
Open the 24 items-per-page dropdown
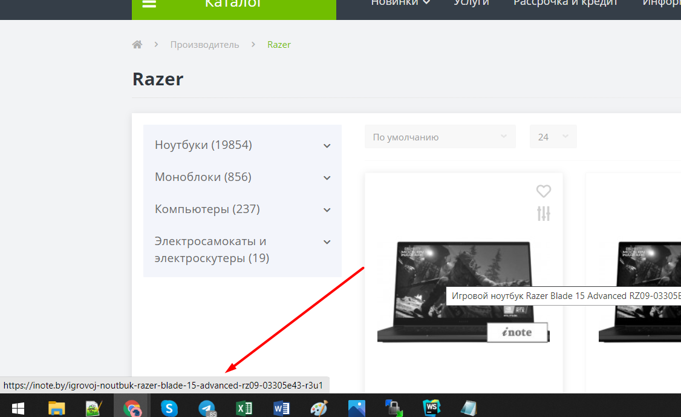(x=553, y=137)
